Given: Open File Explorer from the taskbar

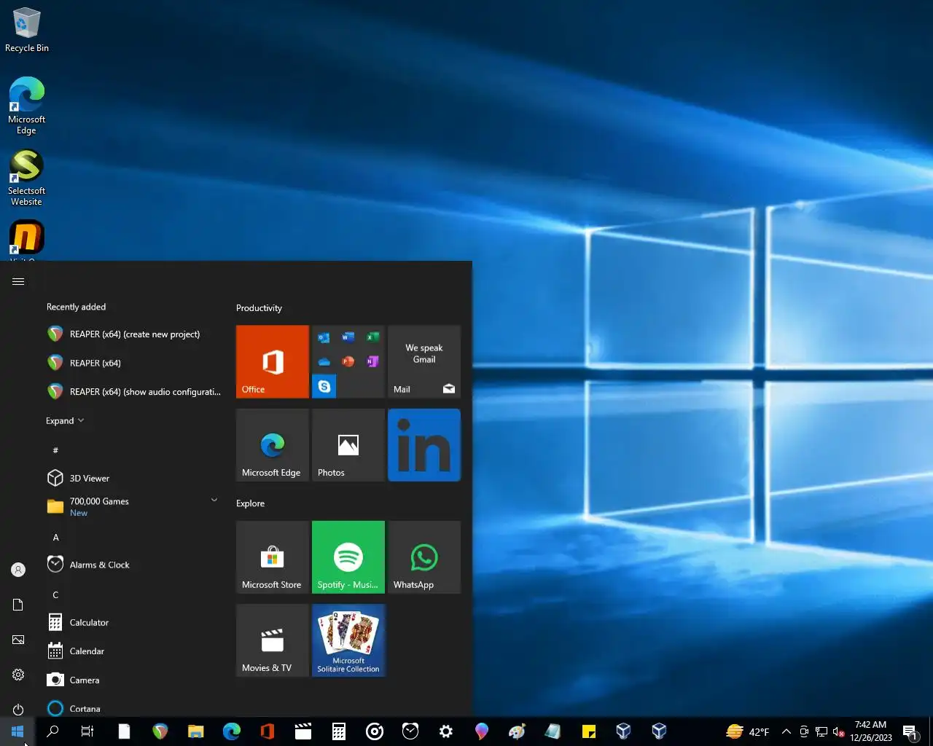Looking at the screenshot, I should click(195, 731).
